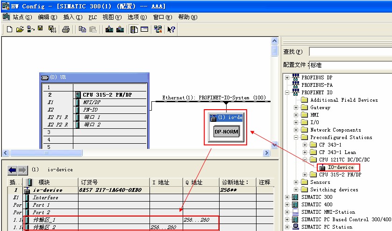392x231 pixels.
Task: Expand the SIMATIC 300 catalog node
Action: [287, 197]
